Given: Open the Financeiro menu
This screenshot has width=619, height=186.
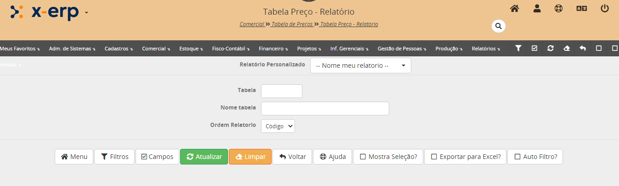Looking at the screenshot, I should [x=273, y=49].
